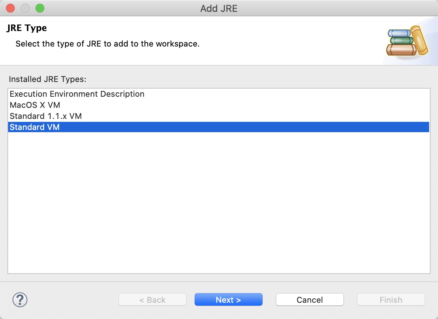Proceed with the Next > button
This screenshot has height=319, width=438.
coord(229,300)
